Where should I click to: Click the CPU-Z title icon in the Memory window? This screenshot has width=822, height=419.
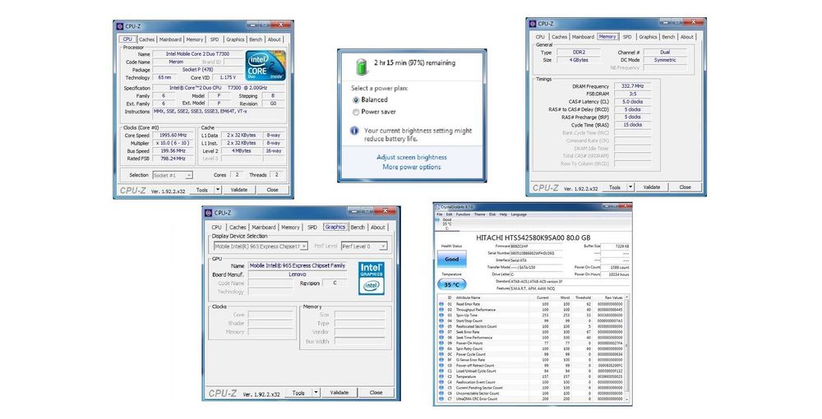click(x=533, y=24)
